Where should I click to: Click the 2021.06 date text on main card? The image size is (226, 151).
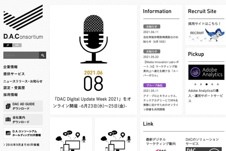93,73
